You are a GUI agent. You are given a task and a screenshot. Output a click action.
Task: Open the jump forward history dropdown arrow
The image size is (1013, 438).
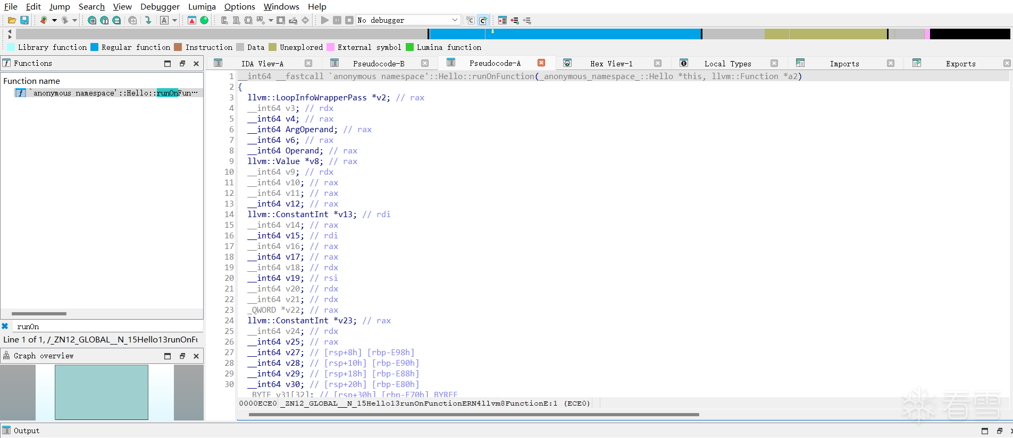pos(74,20)
